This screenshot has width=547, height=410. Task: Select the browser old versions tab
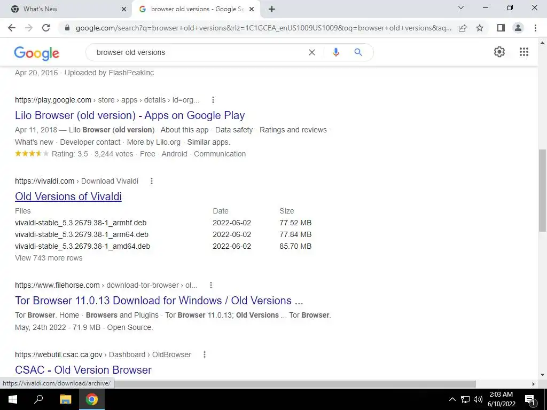point(196,9)
